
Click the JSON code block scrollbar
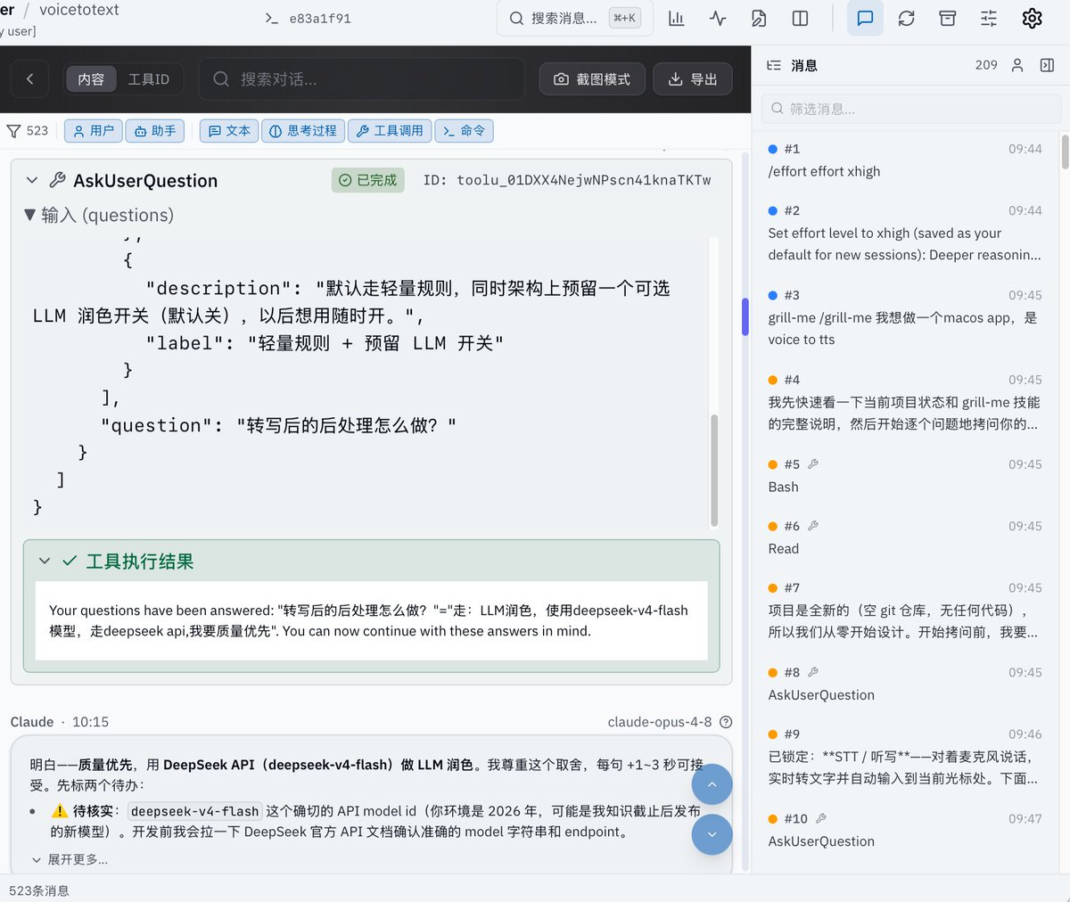click(714, 470)
